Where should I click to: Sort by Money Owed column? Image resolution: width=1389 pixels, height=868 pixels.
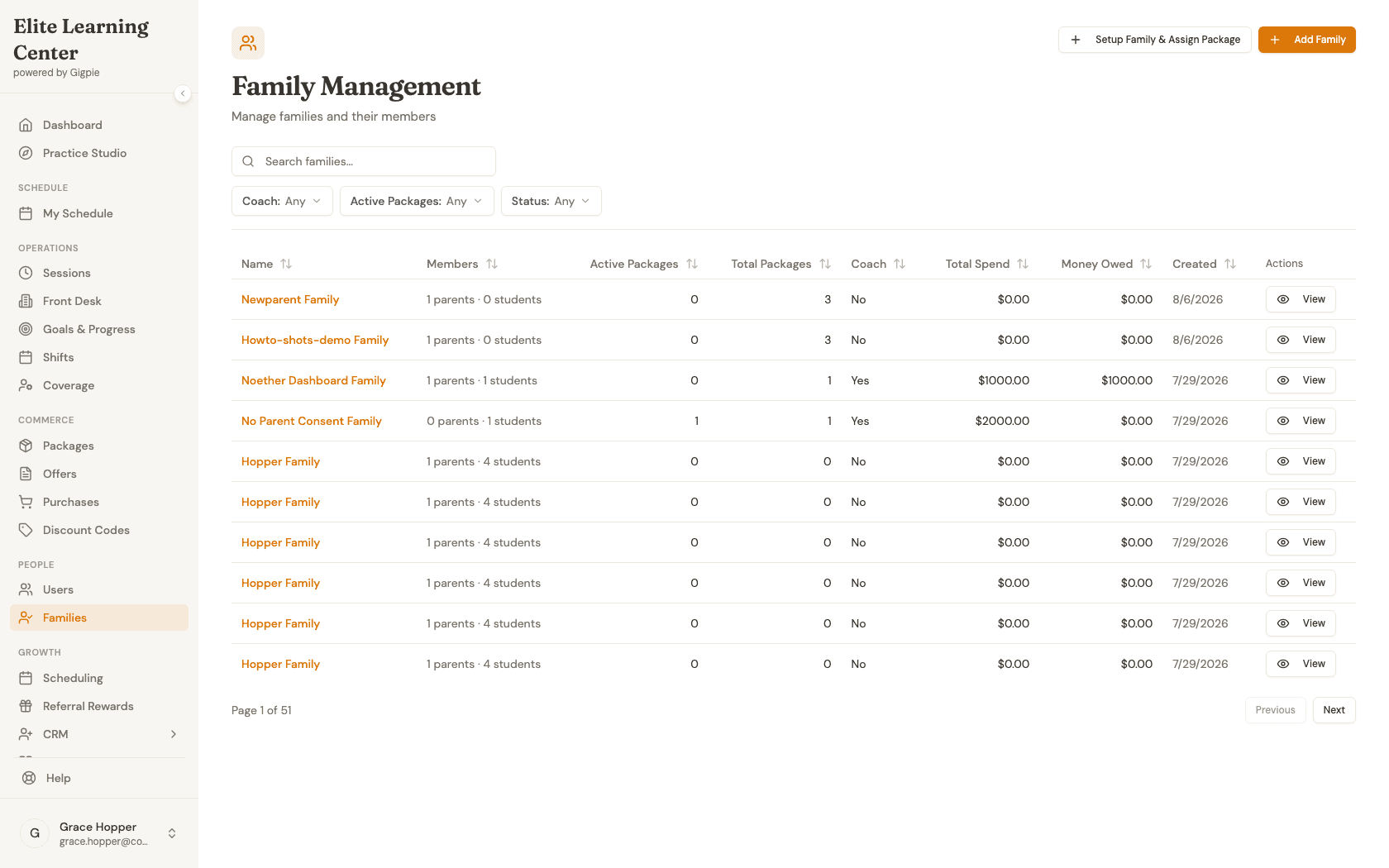1107,264
